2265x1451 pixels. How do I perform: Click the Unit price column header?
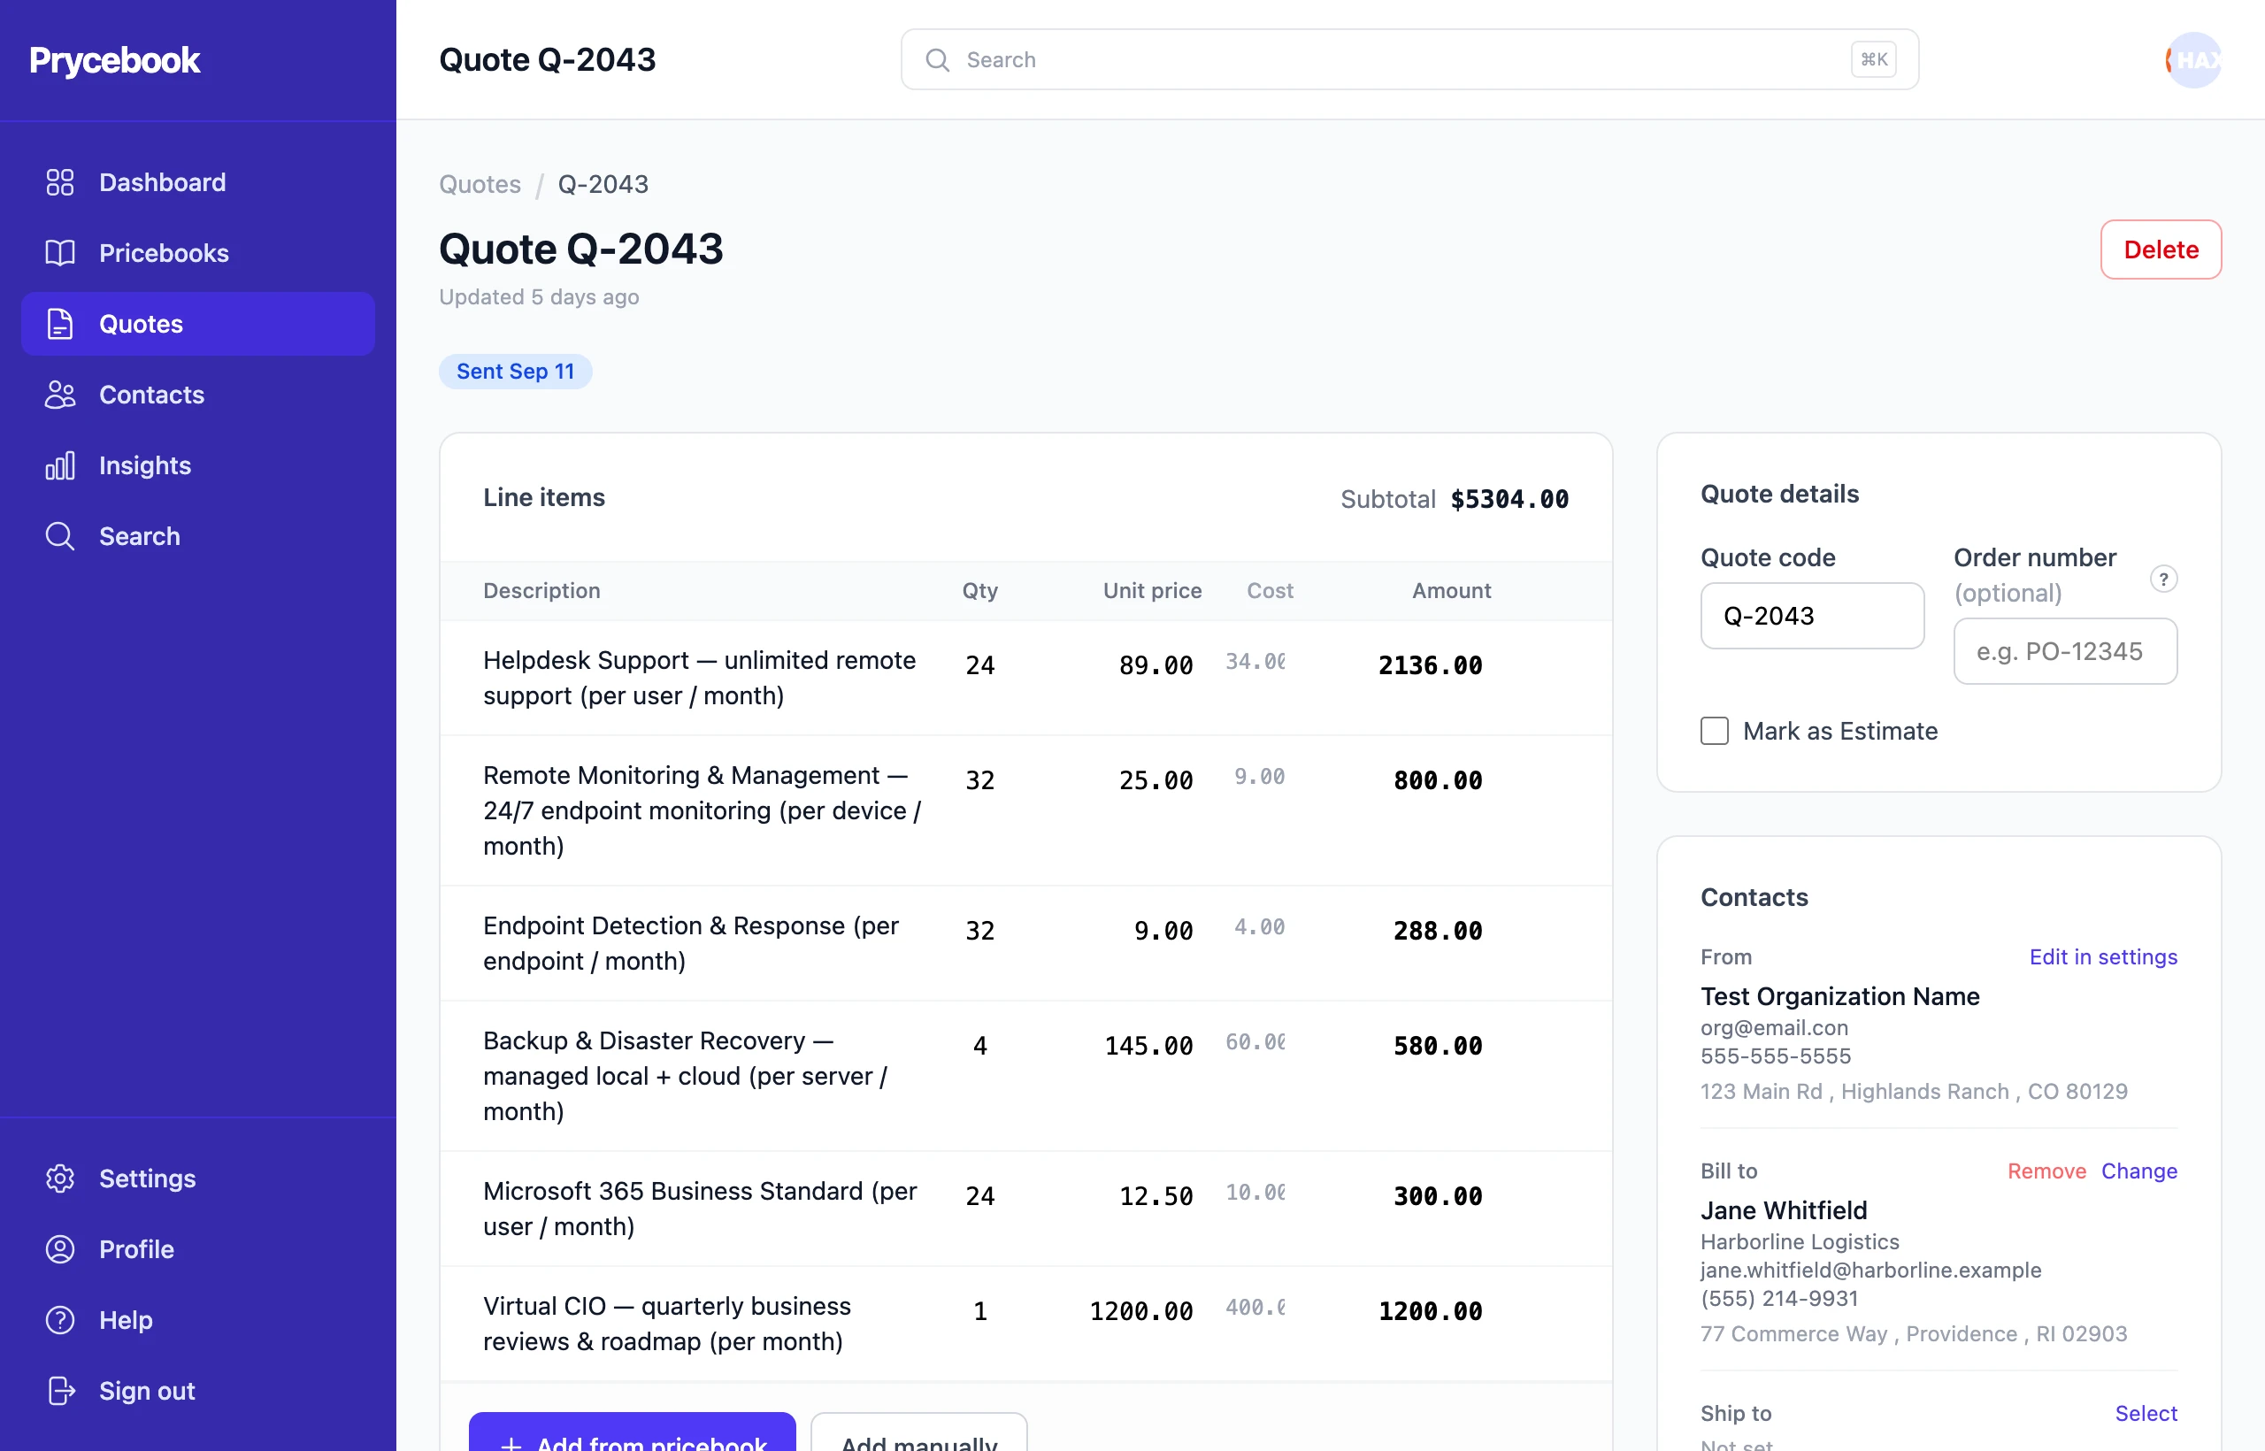(1152, 591)
